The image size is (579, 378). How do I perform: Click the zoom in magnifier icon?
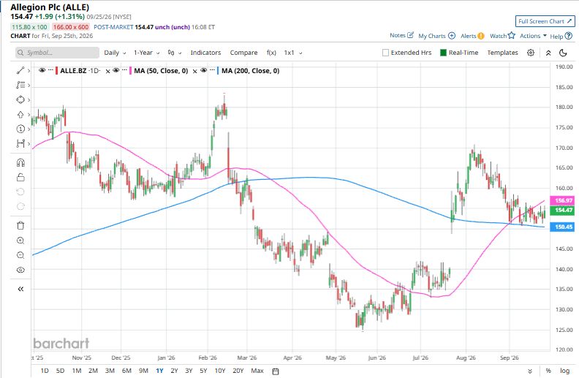[20, 241]
